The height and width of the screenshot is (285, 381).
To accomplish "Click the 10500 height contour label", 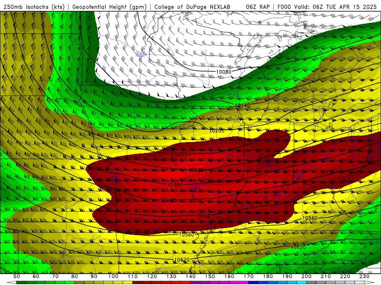I will click(203, 216).
